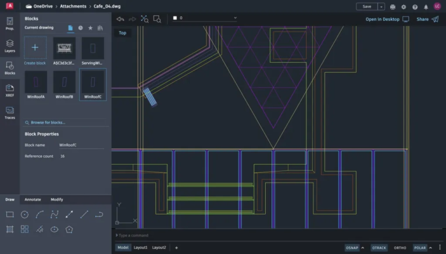Click Zoom Window icon
The height and width of the screenshot is (254, 446).
click(x=157, y=19)
